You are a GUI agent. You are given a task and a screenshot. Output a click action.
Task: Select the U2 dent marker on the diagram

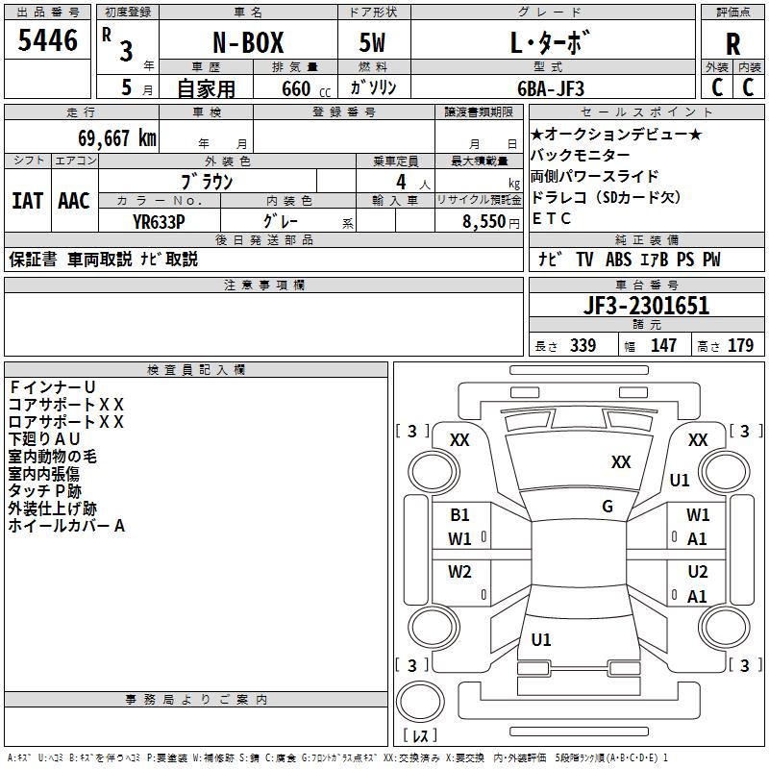click(697, 572)
